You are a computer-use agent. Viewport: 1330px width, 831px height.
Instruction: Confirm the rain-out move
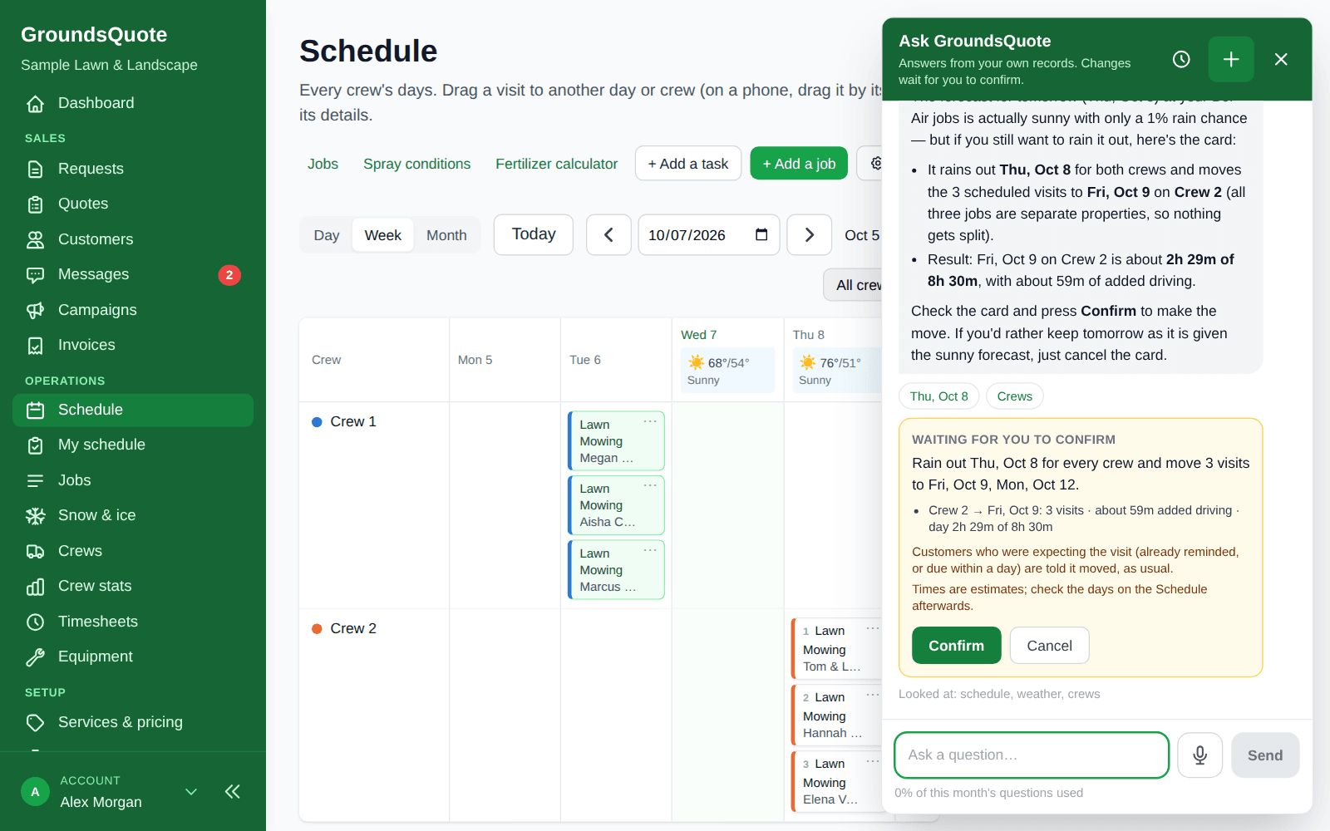pos(956,646)
